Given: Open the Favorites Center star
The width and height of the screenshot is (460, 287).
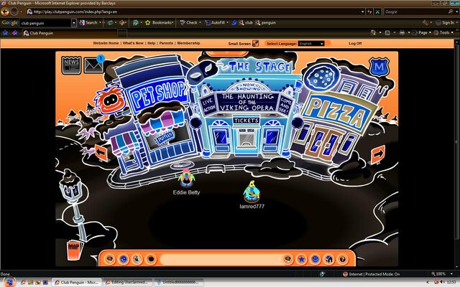Looking at the screenshot, I should [5, 33].
